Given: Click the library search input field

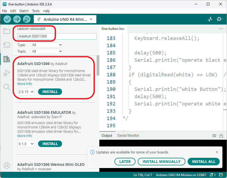Looking at the screenshot, I should click(x=57, y=36).
